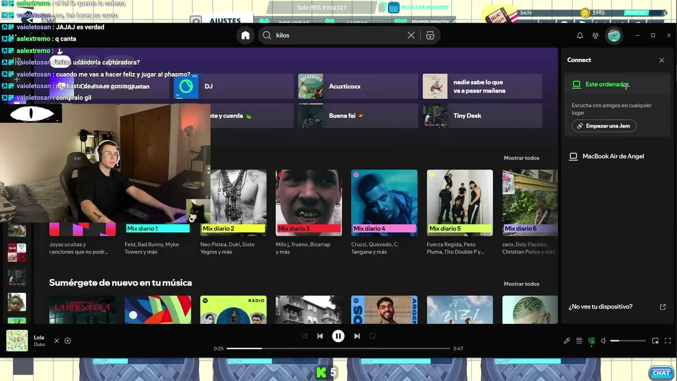Go to Spotify Home via house icon
Viewport: 677px width, 381px height.
(245, 35)
